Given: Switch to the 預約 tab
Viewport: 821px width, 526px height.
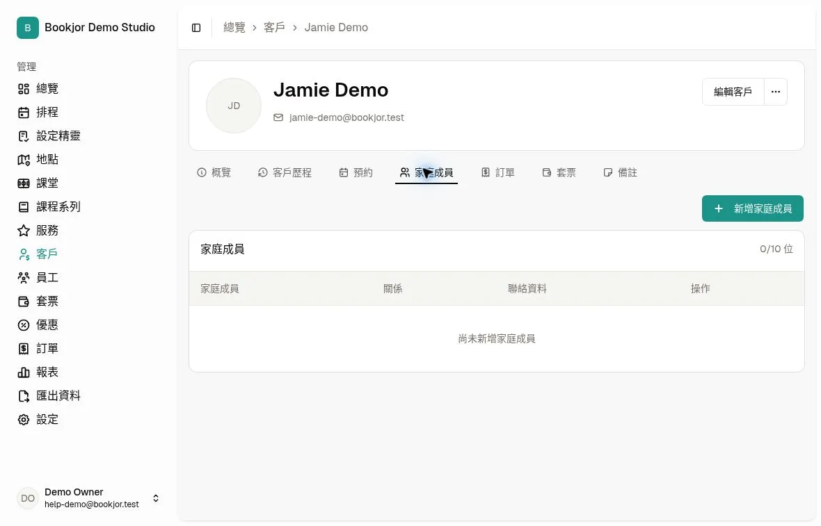Looking at the screenshot, I should [356, 172].
